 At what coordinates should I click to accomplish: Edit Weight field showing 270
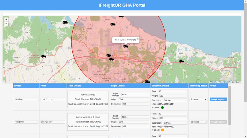point(173,118)
